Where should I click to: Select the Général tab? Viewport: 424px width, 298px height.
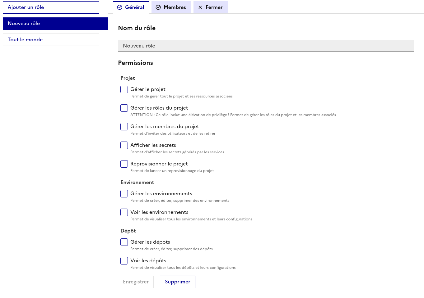131,7
